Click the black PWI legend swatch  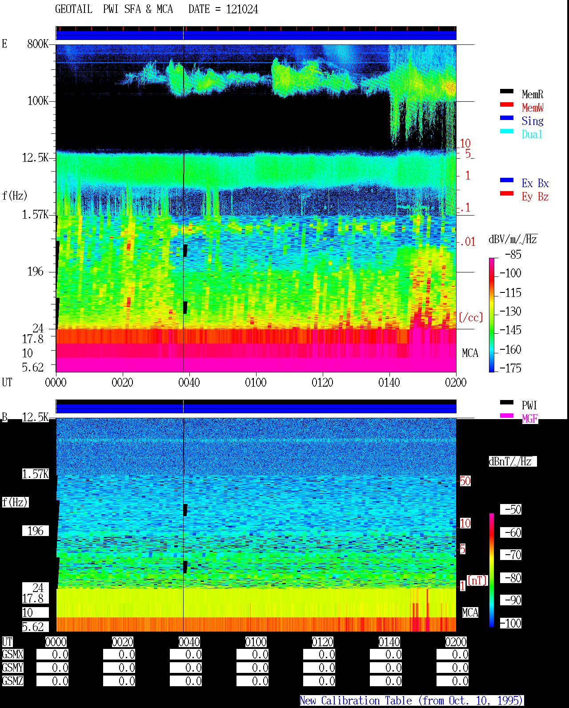[x=507, y=402]
